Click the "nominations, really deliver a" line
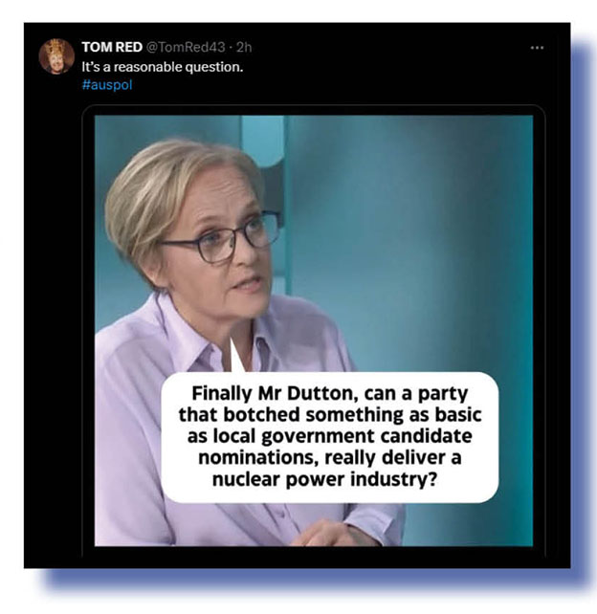 click(x=329, y=458)
